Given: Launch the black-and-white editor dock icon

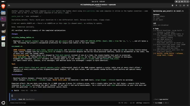Looking at the screenshot, I should (x=3, y=25).
